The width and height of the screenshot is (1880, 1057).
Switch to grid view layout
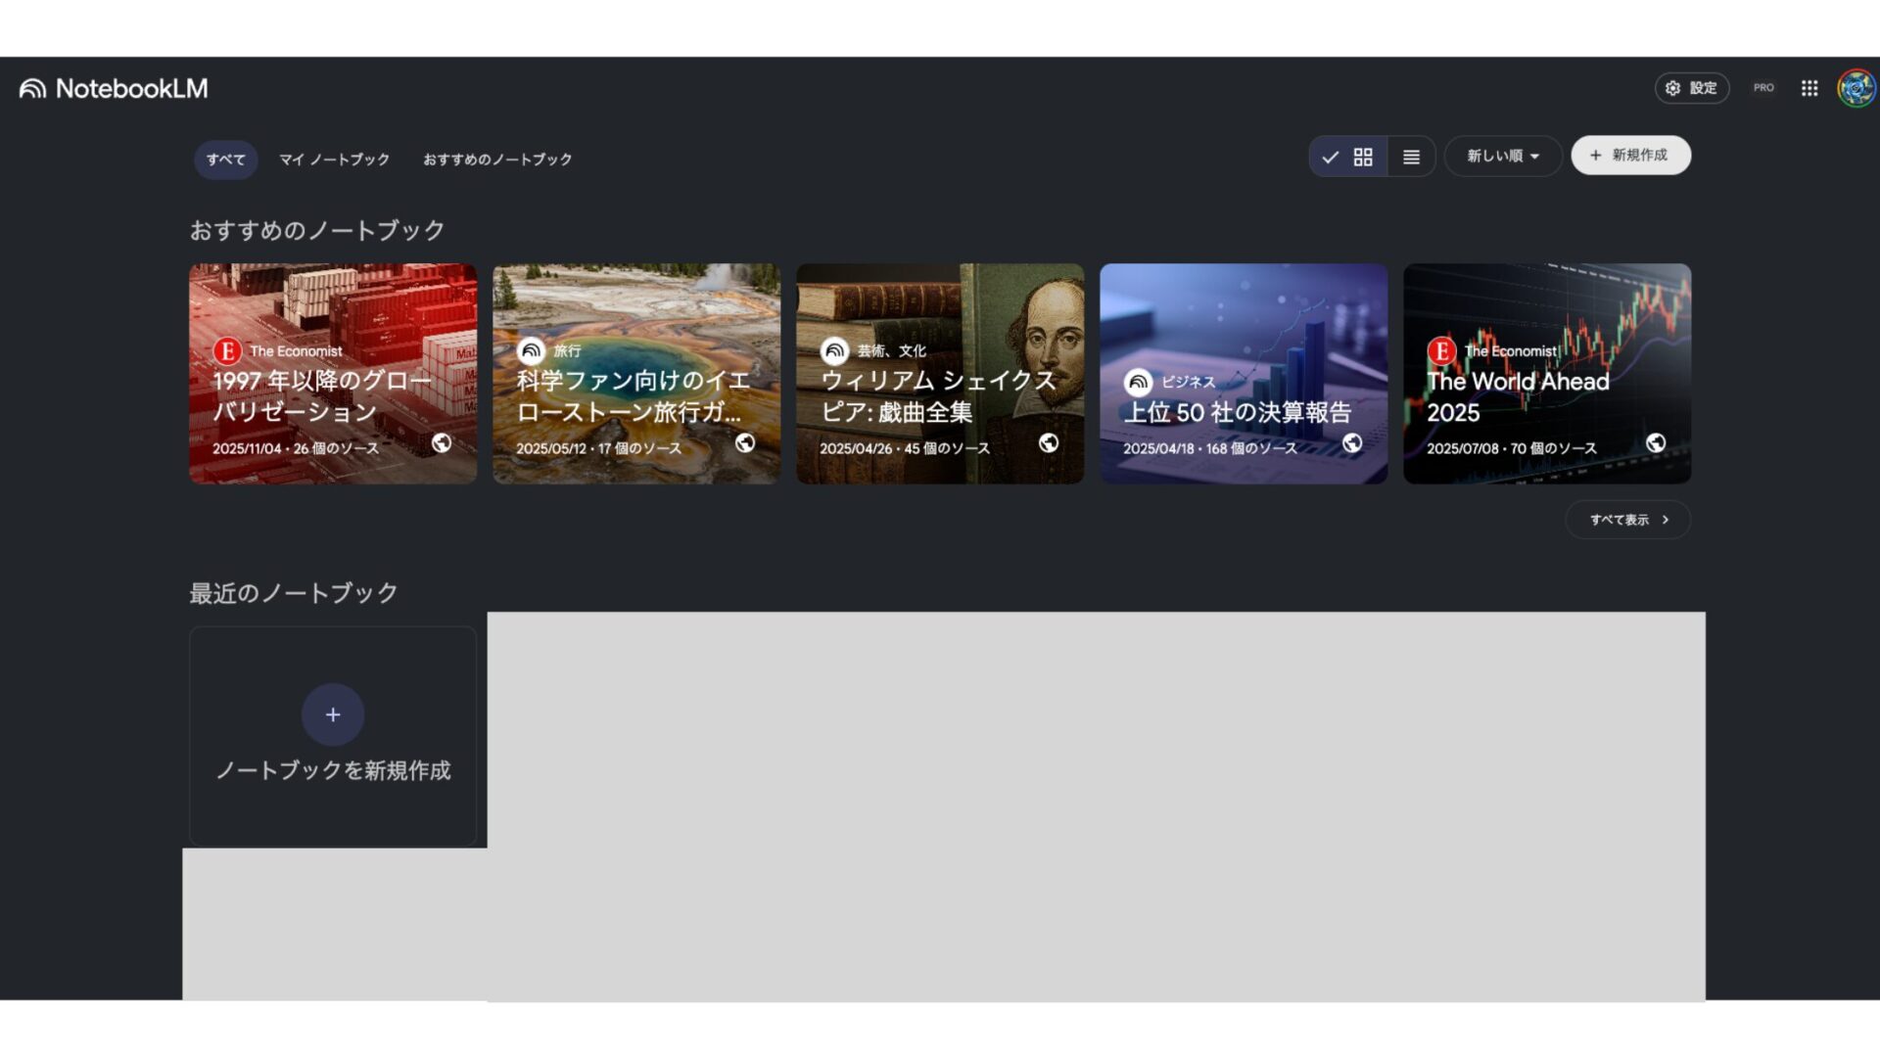click(1362, 156)
